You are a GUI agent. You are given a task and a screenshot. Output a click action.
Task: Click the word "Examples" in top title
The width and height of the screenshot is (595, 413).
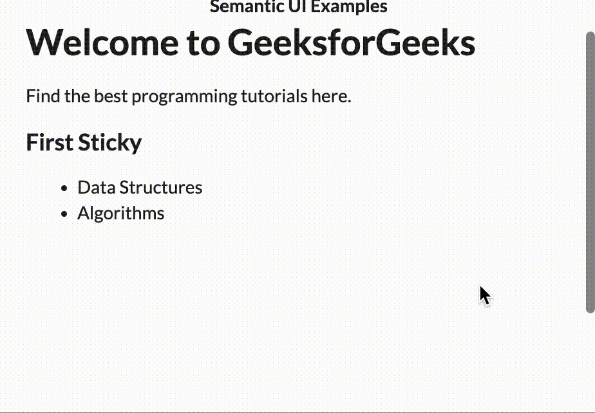tap(349, 6)
